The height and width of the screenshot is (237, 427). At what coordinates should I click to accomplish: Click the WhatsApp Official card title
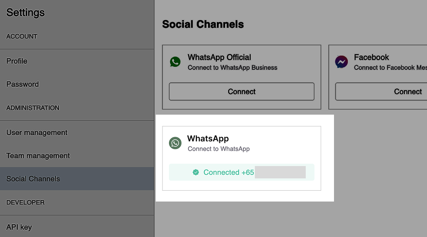pos(219,57)
